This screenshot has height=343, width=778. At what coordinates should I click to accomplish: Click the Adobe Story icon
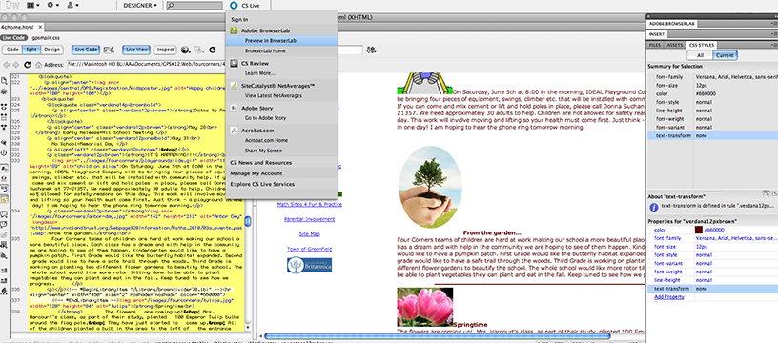point(234,108)
